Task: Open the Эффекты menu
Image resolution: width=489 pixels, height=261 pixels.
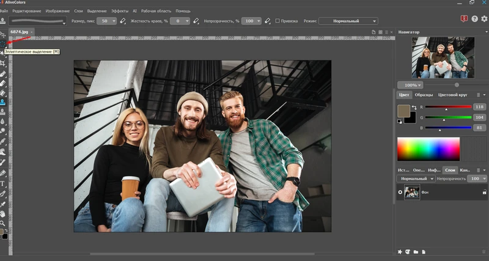Action: 120,11
